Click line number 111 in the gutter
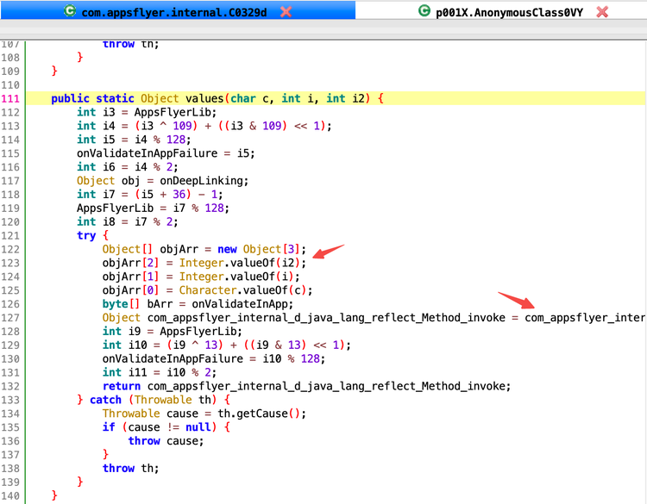The width and height of the screenshot is (647, 504). pyautogui.click(x=10, y=99)
